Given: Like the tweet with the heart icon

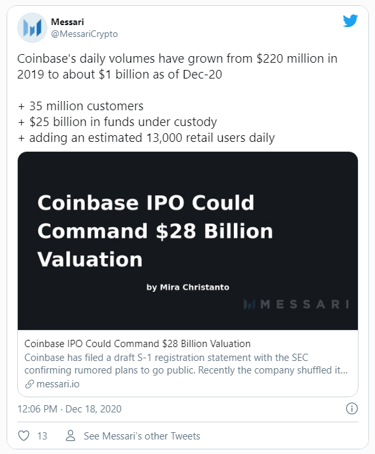Looking at the screenshot, I should tap(24, 436).
